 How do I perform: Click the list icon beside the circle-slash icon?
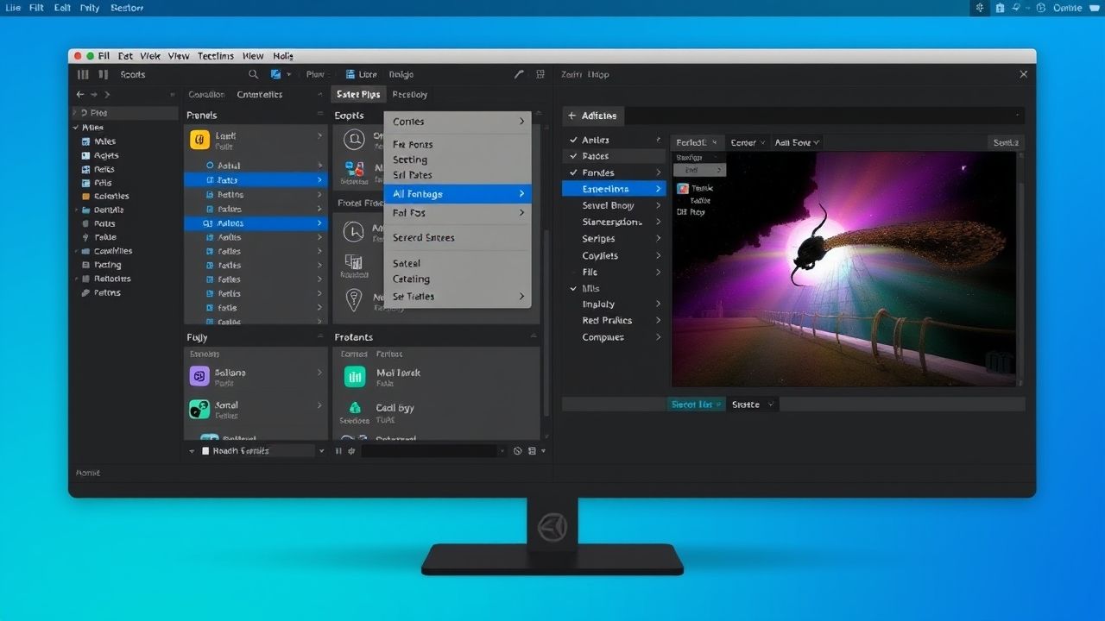(x=532, y=451)
